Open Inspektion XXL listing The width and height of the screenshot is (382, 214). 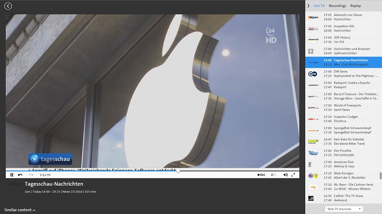point(344,26)
